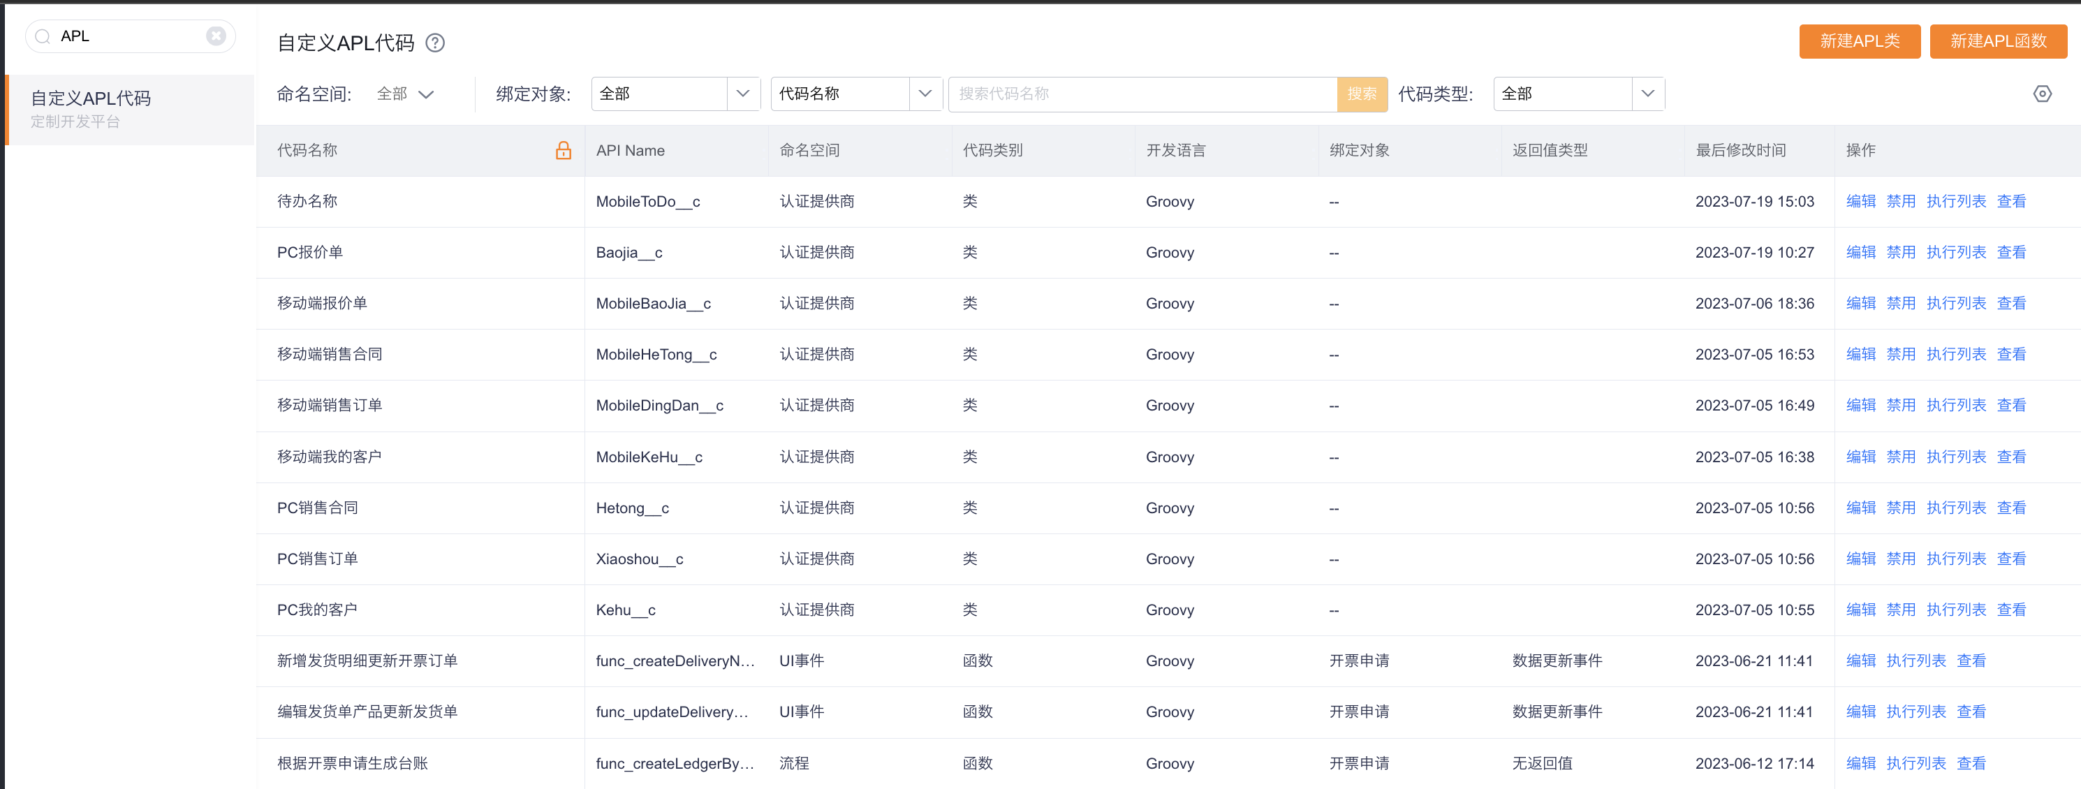Click the func_createDeliveryN… cell
The width and height of the screenshot is (2081, 789).
coord(675,660)
